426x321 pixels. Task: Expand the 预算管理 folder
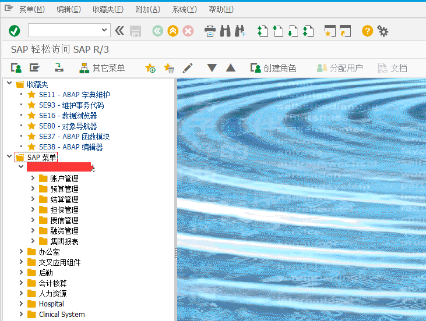pos(33,188)
